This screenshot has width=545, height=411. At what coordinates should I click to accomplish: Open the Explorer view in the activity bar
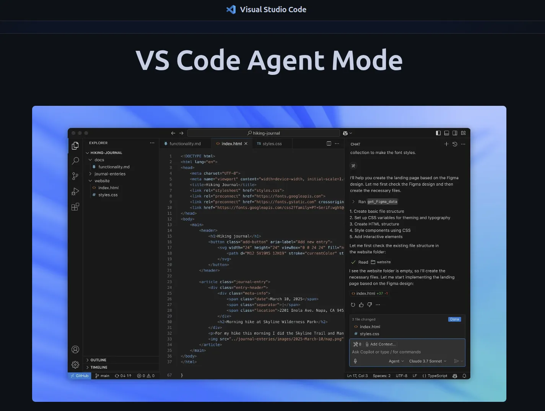(75, 146)
